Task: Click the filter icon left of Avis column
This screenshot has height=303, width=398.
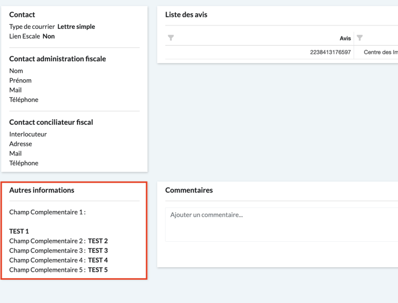Action: point(171,38)
